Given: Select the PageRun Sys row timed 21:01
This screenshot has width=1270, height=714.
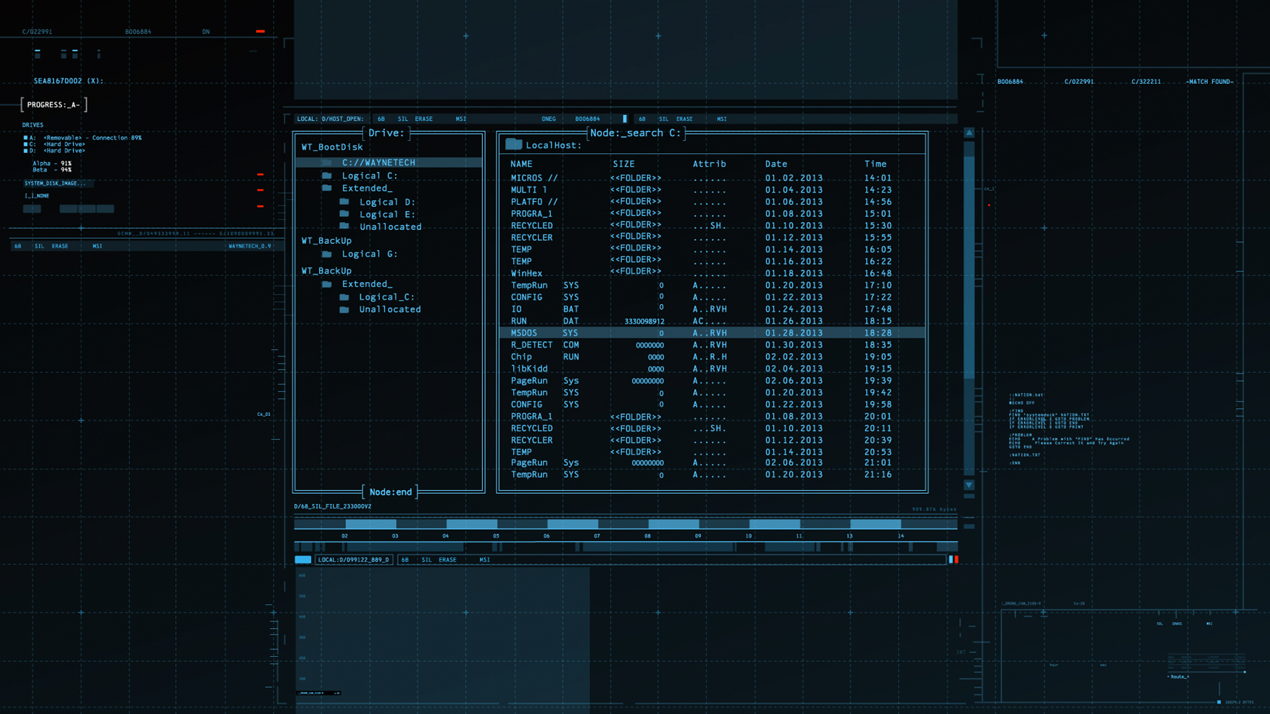Looking at the screenshot, I should [712, 463].
